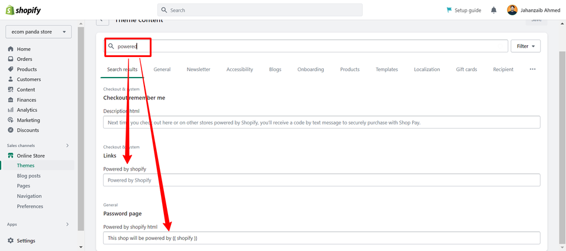Click the Powered by shopify field under Links
Viewport: 566px width, 251px height.
point(322,180)
